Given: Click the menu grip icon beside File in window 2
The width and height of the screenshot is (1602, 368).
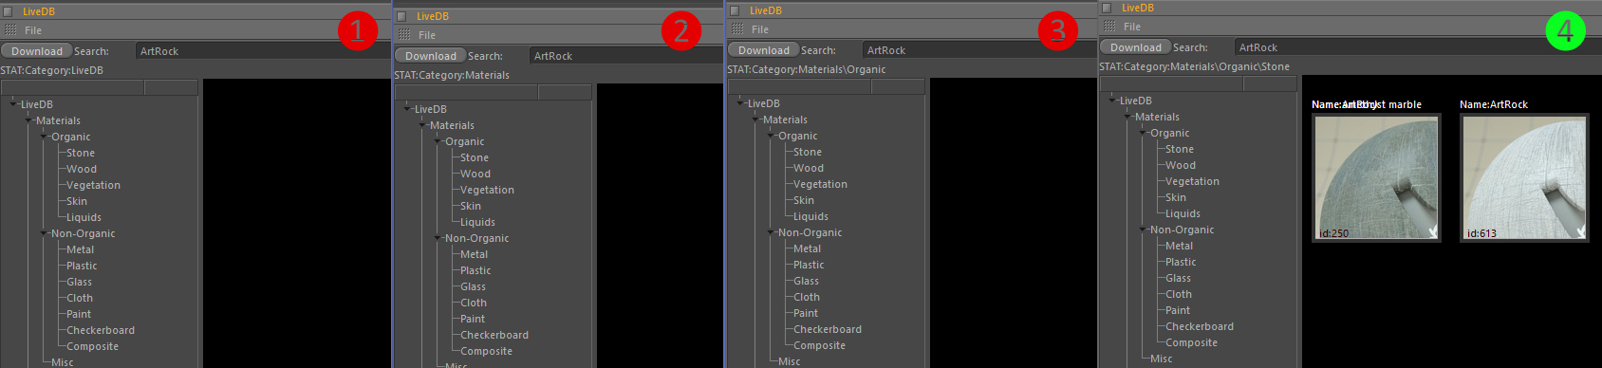Looking at the screenshot, I should (404, 35).
